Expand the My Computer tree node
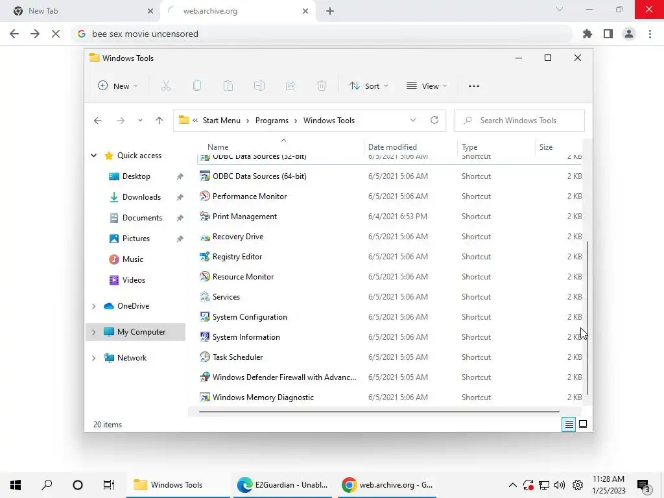The width and height of the screenshot is (664, 498). [x=93, y=332]
